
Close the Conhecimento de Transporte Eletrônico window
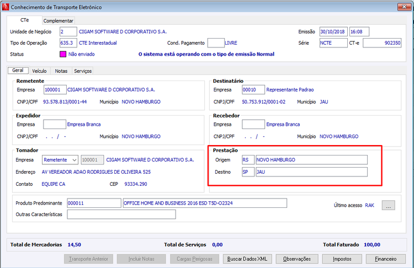pos(404,7)
